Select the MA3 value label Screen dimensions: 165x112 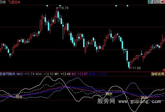click(26, 74)
